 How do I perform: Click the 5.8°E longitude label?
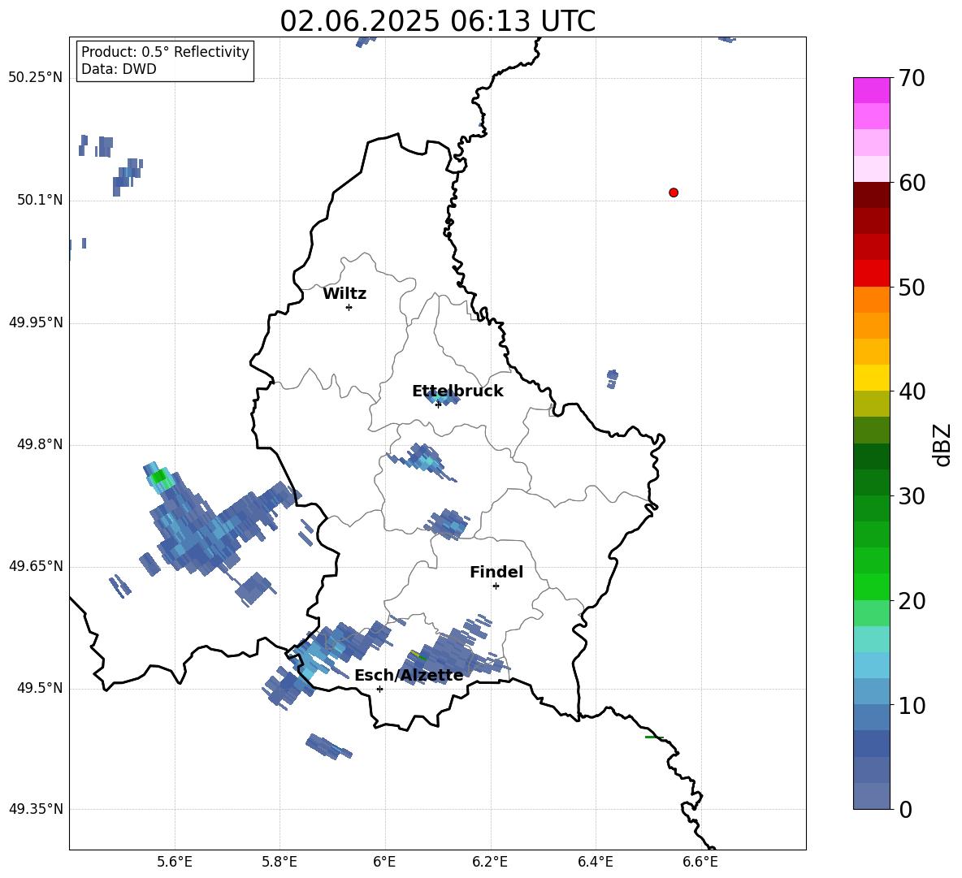pyautogui.click(x=279, y=862)
